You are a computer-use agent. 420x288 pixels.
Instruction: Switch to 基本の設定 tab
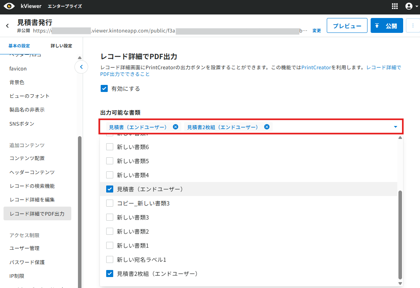coord(19,46)
